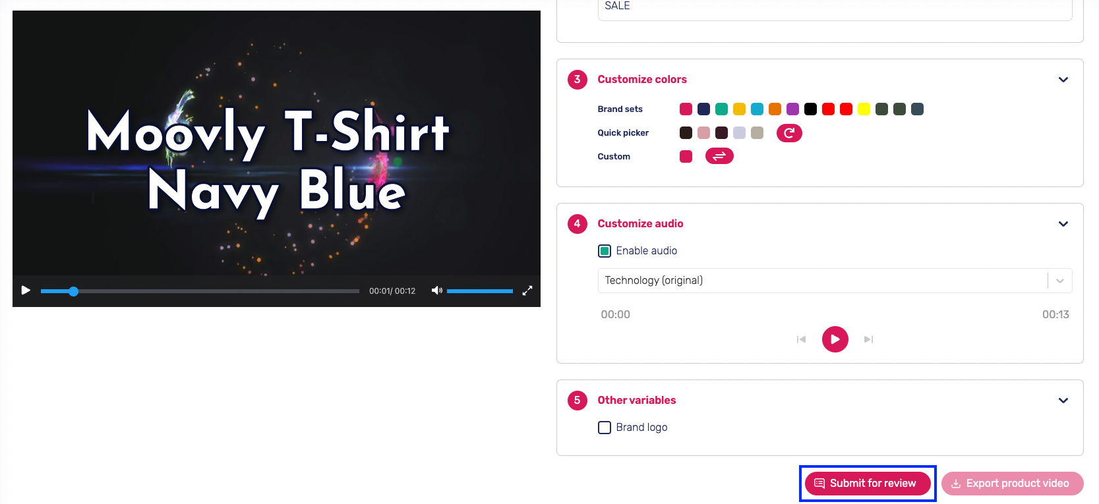Click the 00:01/ 00:12 video time readout

coord(392,291)
